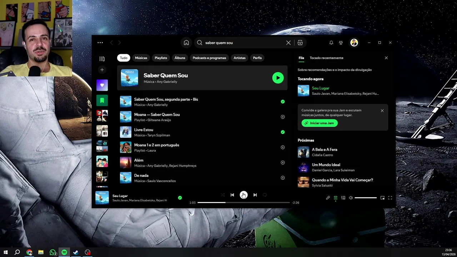Open the Lyrics microphone icon
Screen dimensions: 457x257
(x=328, y=198)
